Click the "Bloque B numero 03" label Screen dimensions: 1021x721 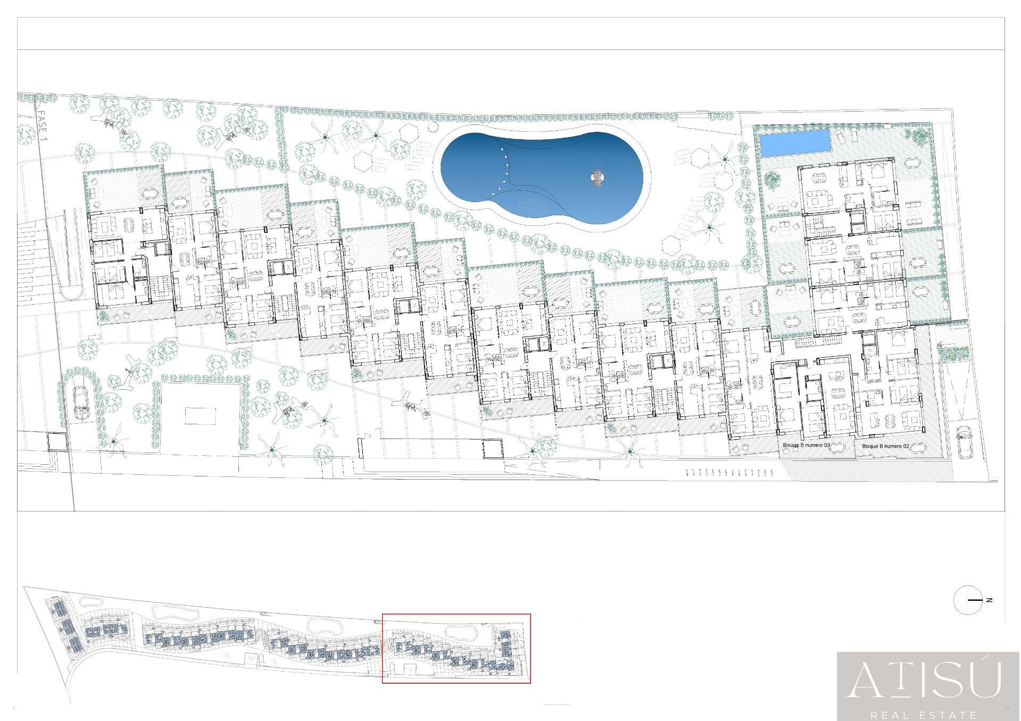[806, 445]
